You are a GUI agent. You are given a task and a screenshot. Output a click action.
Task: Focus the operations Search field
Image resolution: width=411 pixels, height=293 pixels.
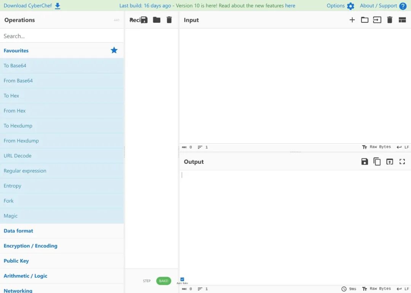[x=62, y=36]
